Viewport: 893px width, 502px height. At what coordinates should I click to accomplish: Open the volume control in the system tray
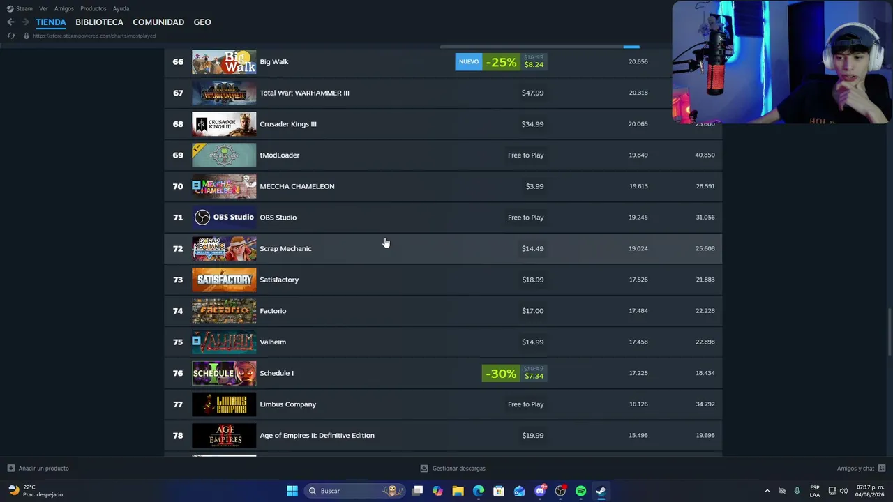click(x=843, y=491)
